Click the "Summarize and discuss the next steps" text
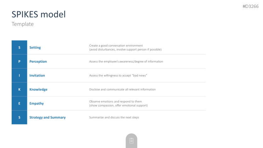This screenshot has width=263, height=148. coord(114,117)
